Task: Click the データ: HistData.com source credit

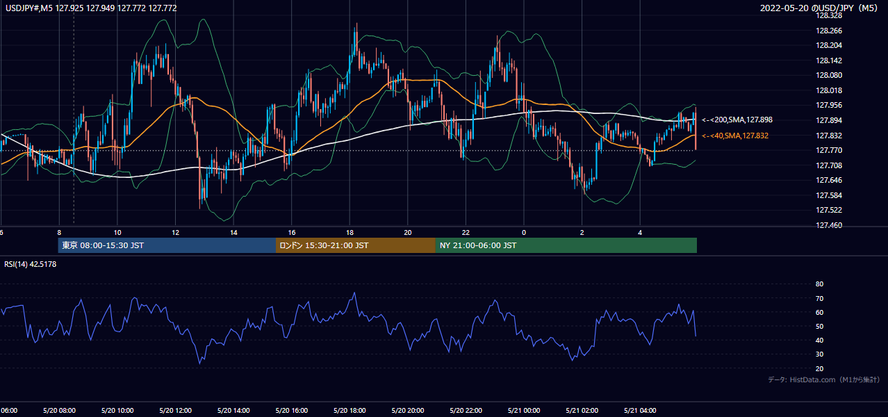Action: click(824, 379)
